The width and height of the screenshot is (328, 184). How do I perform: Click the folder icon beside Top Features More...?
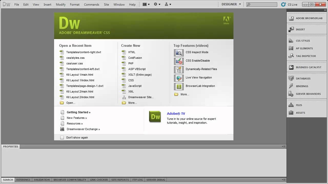tap(176, 94)
